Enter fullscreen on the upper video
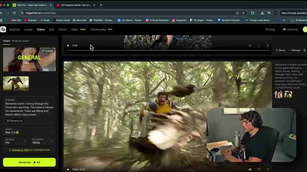The height and width of the screenshot is (172, 307). pyautogui.click(x=258, y=46)
